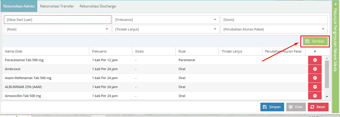The height and width of the screenshot is (117, 340).
Task: Open Perubahan Aturan Pakai dropdown
Action: (274, 29)
